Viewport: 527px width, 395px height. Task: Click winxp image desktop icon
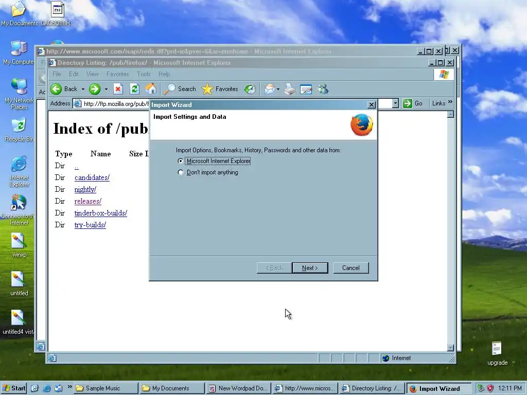19,245
